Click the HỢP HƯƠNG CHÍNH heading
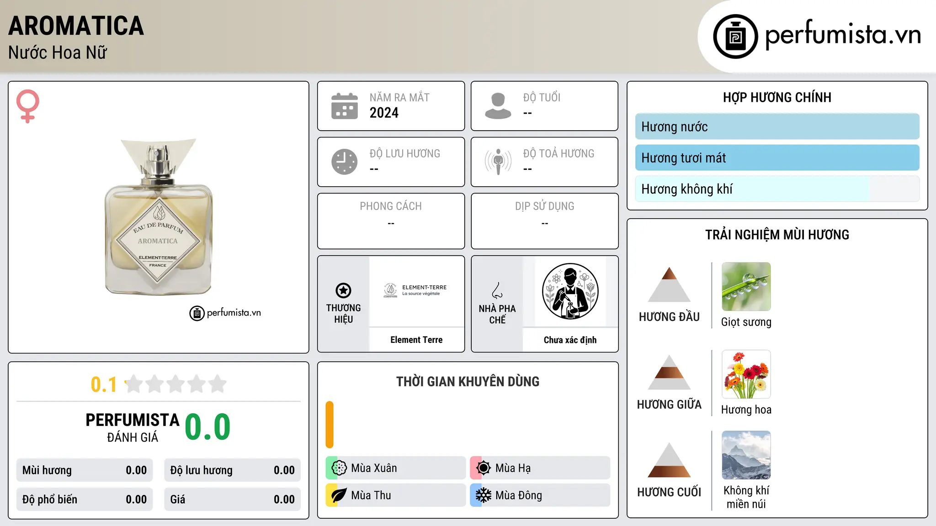Viewport: 936px width, 526px height. [x=777, y=97]
